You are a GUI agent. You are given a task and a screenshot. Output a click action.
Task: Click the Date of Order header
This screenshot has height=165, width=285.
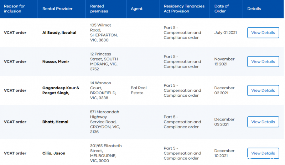[222, 9]
